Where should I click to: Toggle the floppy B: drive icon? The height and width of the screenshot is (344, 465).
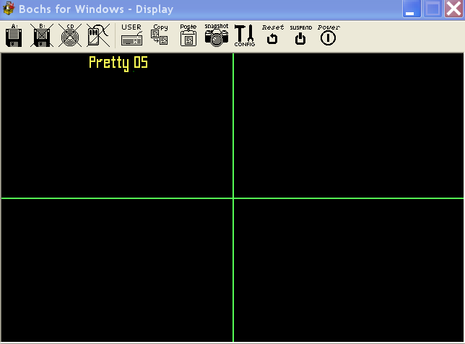42,35
